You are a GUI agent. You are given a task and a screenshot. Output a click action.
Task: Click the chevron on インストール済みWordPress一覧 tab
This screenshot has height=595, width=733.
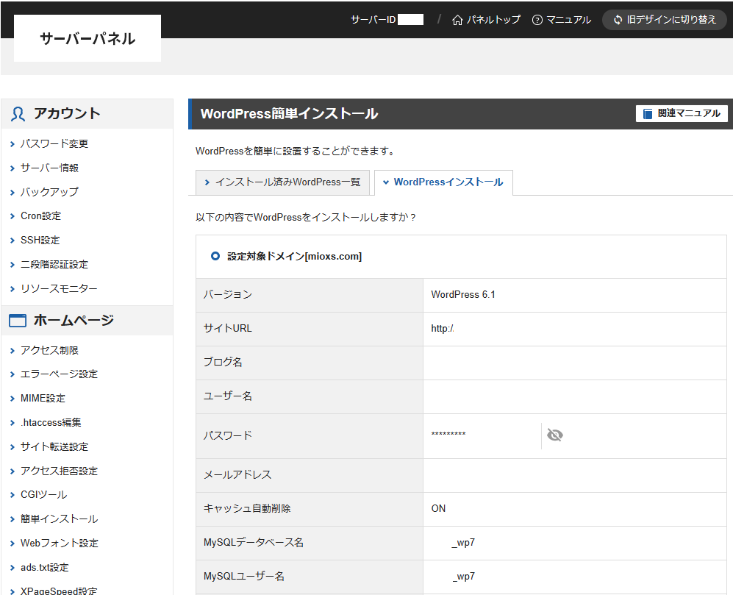207,182
